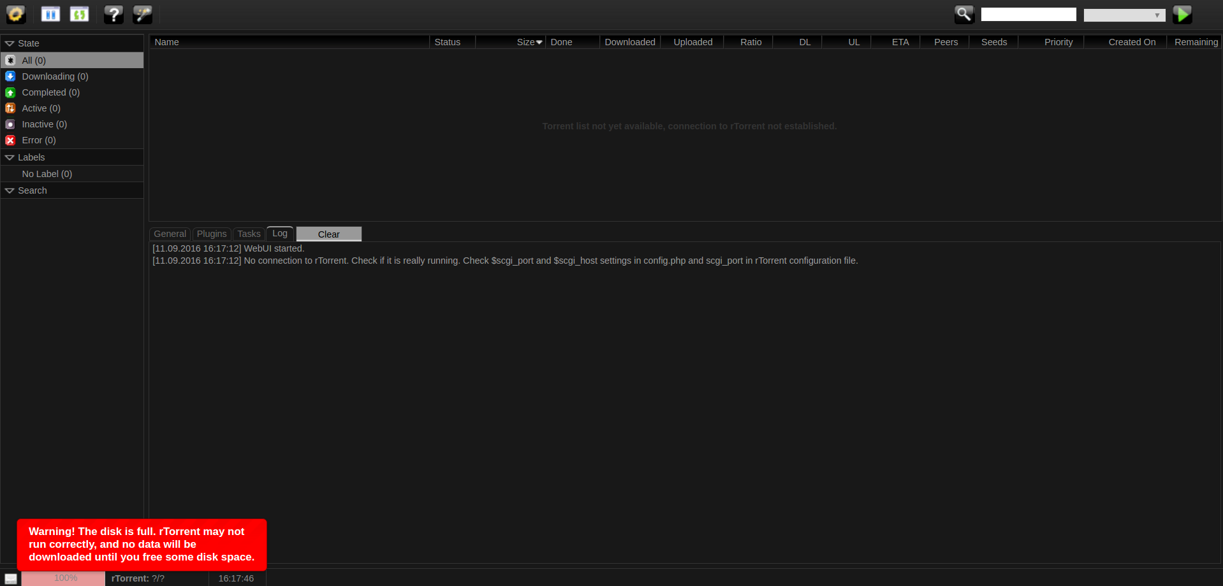The image size is (1223, 586).
Task: Sort by DL column header
Action: tap(798, 42)
